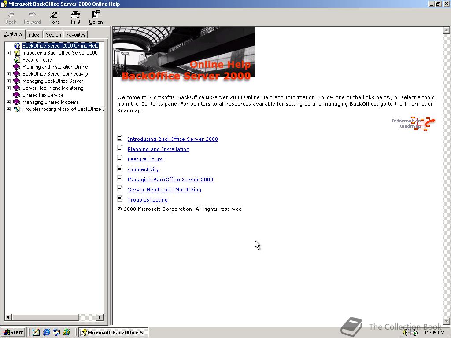This screenshot has height=338, width=451.
Task: Click page icon beside Feature Tours link
Action: 120,158
